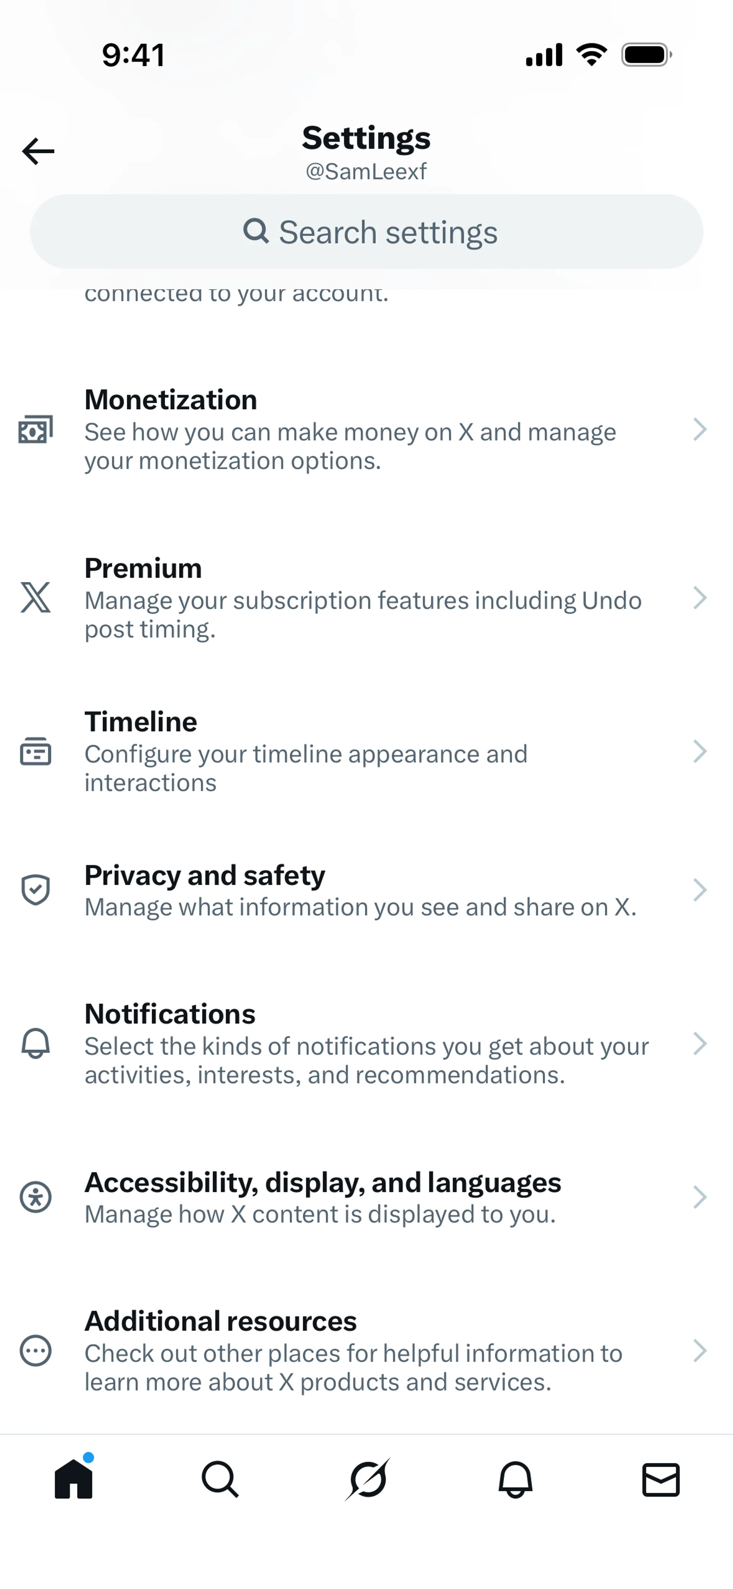The width and height of the screenshot is (733, 1589).
Task: Click the Monetization money icon
Action: (36, 430)
